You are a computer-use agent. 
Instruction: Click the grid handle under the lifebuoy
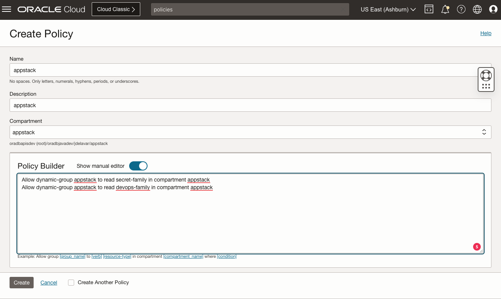[486, 86]
